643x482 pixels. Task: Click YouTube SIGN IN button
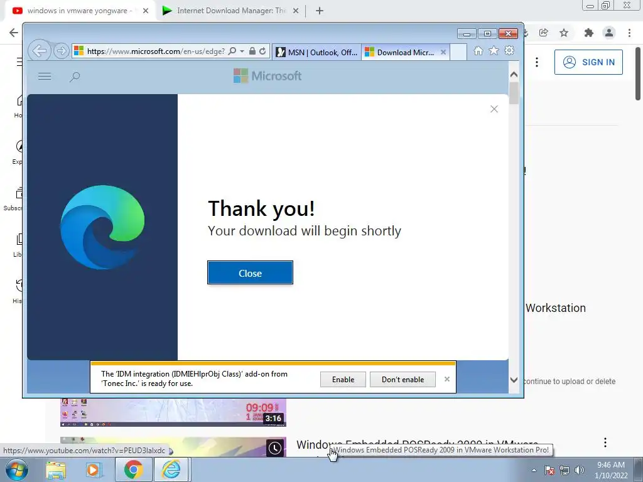pyautogui.click(x=588, y=62)
